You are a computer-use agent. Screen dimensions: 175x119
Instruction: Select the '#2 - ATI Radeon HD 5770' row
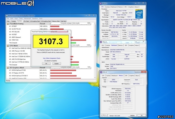pos(16,73)
